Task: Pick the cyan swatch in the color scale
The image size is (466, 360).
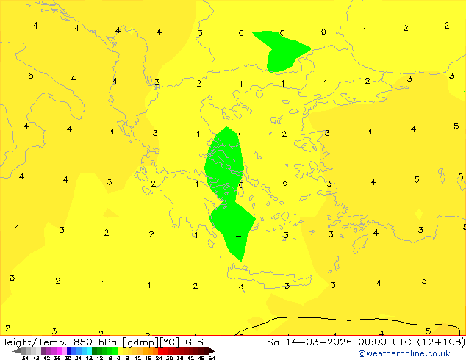Action: point(89,350)
